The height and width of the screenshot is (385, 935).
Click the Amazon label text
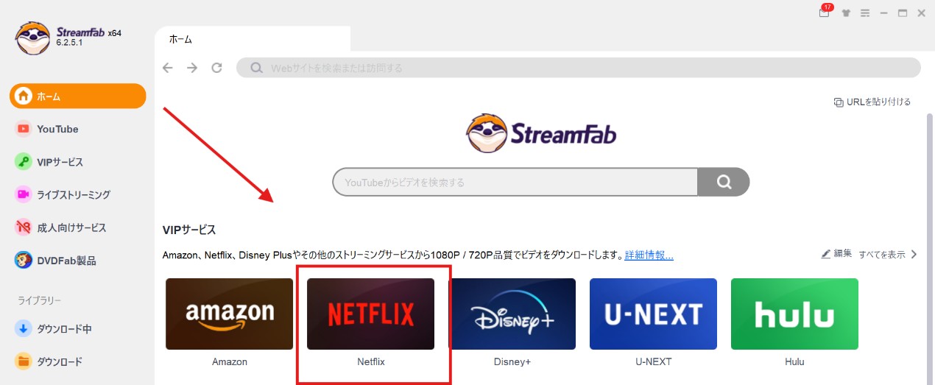point(230,361)
